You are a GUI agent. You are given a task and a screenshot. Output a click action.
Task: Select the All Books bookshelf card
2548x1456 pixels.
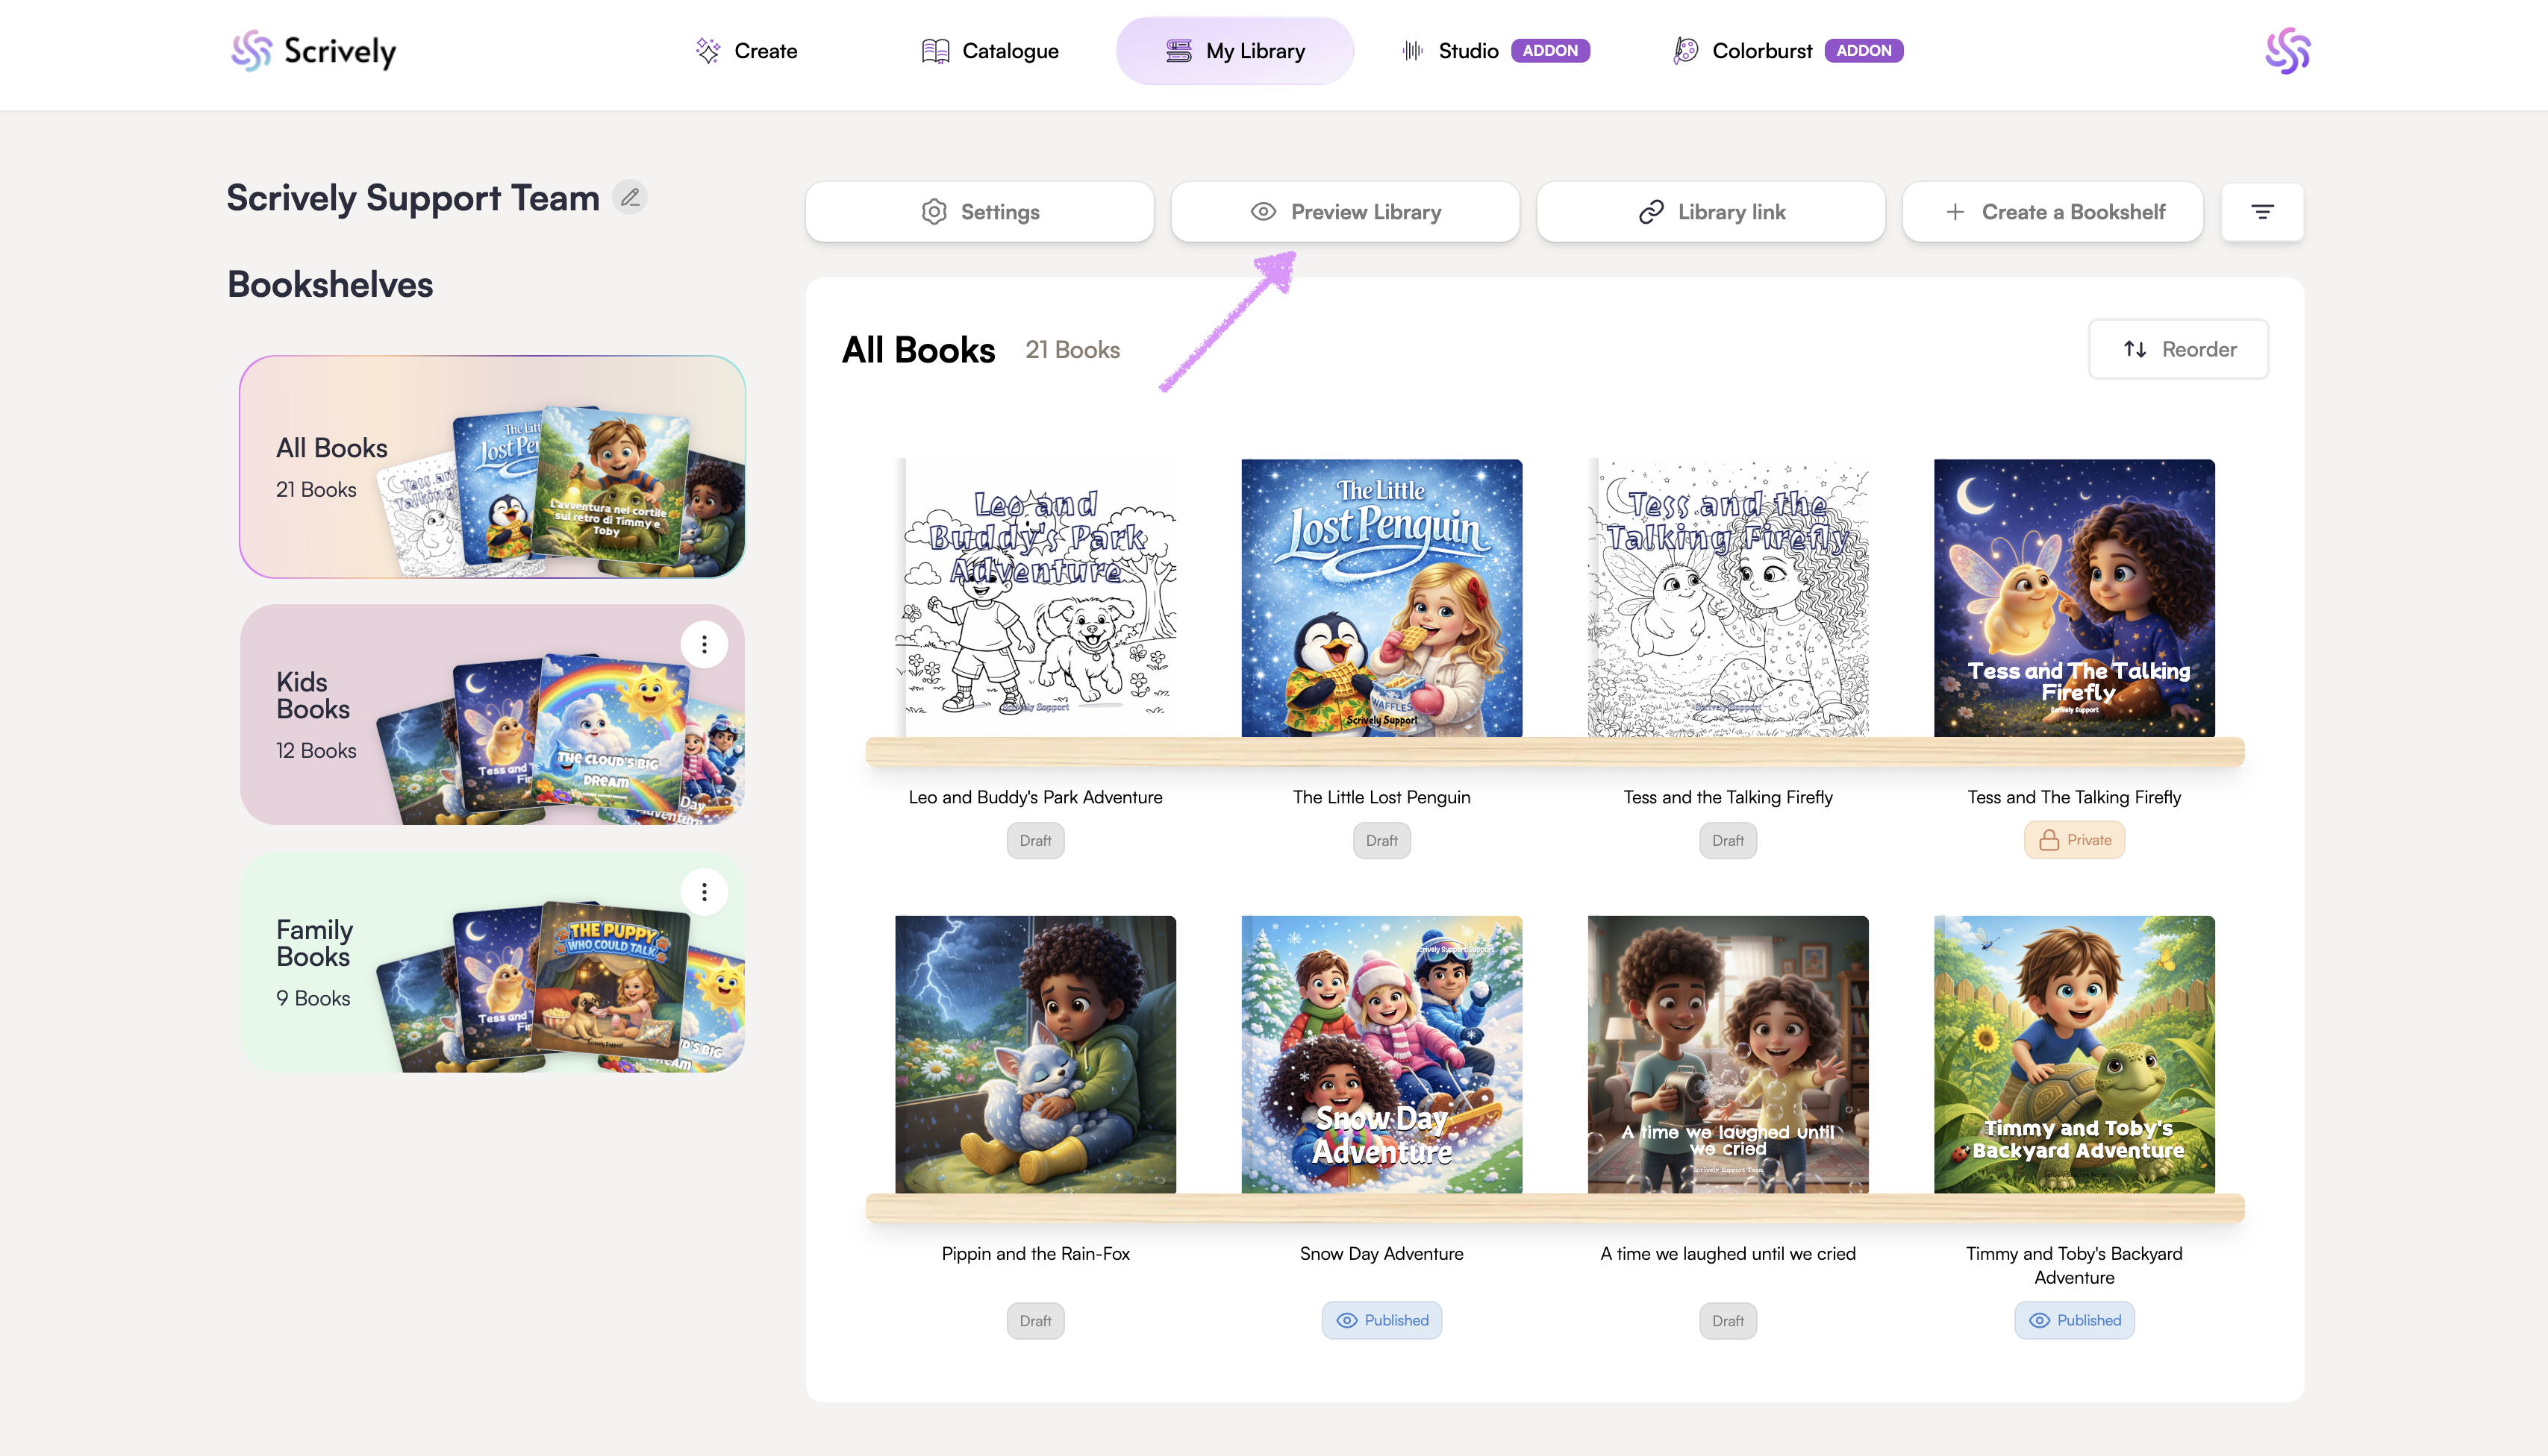pyautogui.click(x=492, y=467)
